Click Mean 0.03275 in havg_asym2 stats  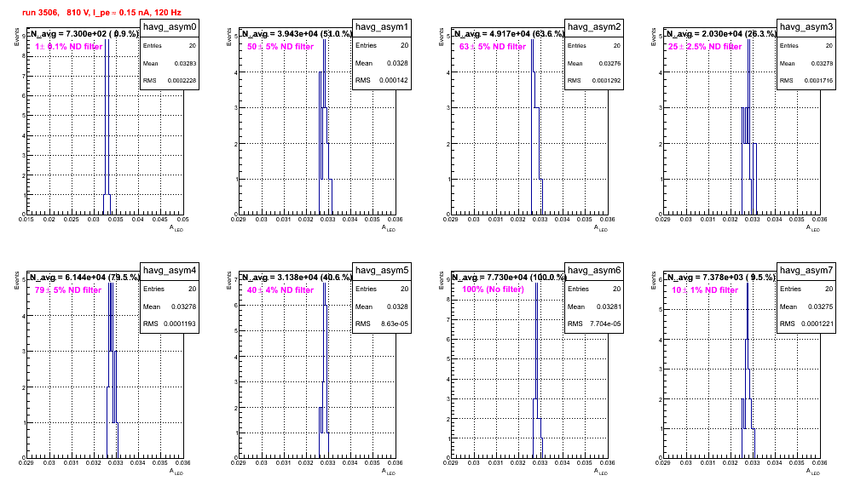(594, 63)
